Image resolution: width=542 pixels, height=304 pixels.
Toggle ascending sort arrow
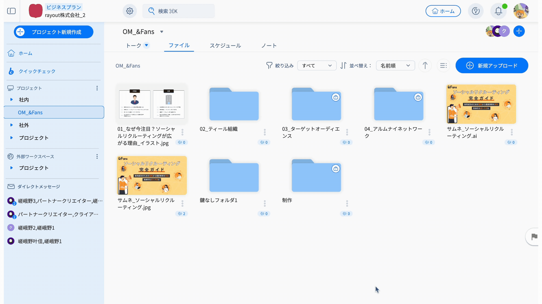425,66
